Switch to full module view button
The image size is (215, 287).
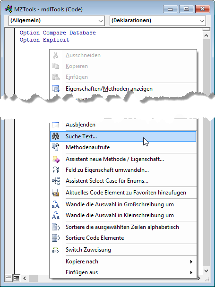coord(17,279)
